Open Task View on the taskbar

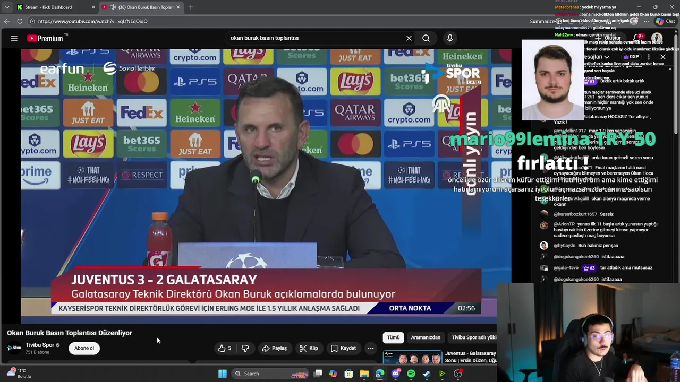[318, 374]
